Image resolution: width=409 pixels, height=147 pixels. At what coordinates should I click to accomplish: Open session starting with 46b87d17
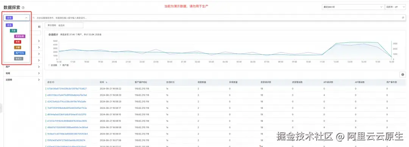tap(67, 127)
